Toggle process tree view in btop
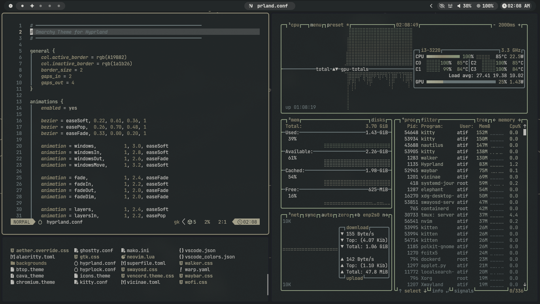This screenshot has width=540, height=304. point(481,120)
